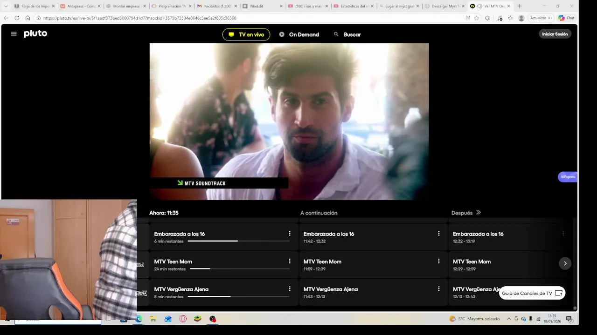
Task: Go back in browser
Action: pyautogui.click(x=6, y=18)
